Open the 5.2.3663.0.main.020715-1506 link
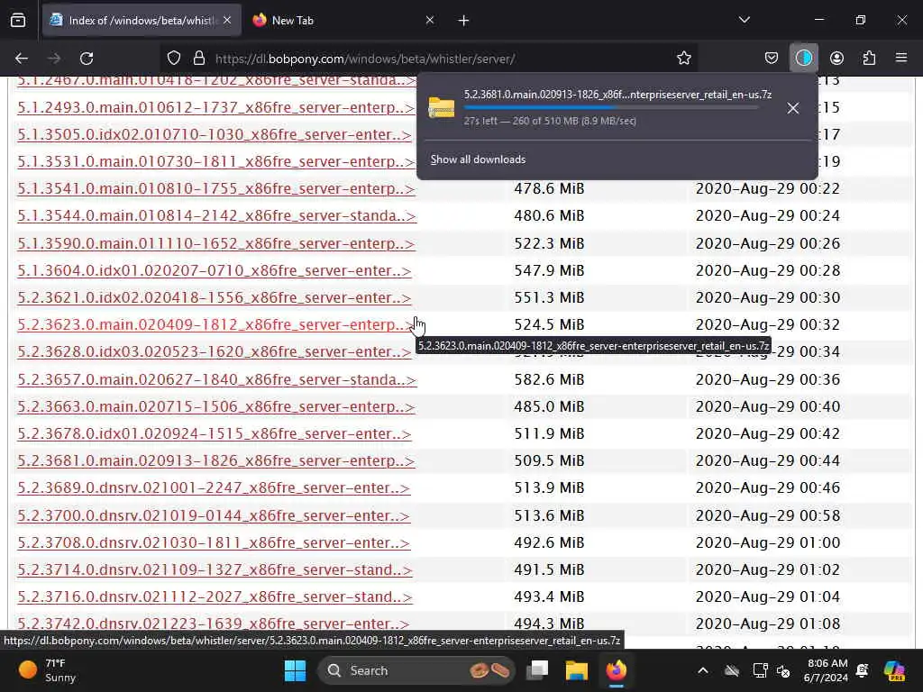This screenshot has height=692, width=923. coord(216,406)
